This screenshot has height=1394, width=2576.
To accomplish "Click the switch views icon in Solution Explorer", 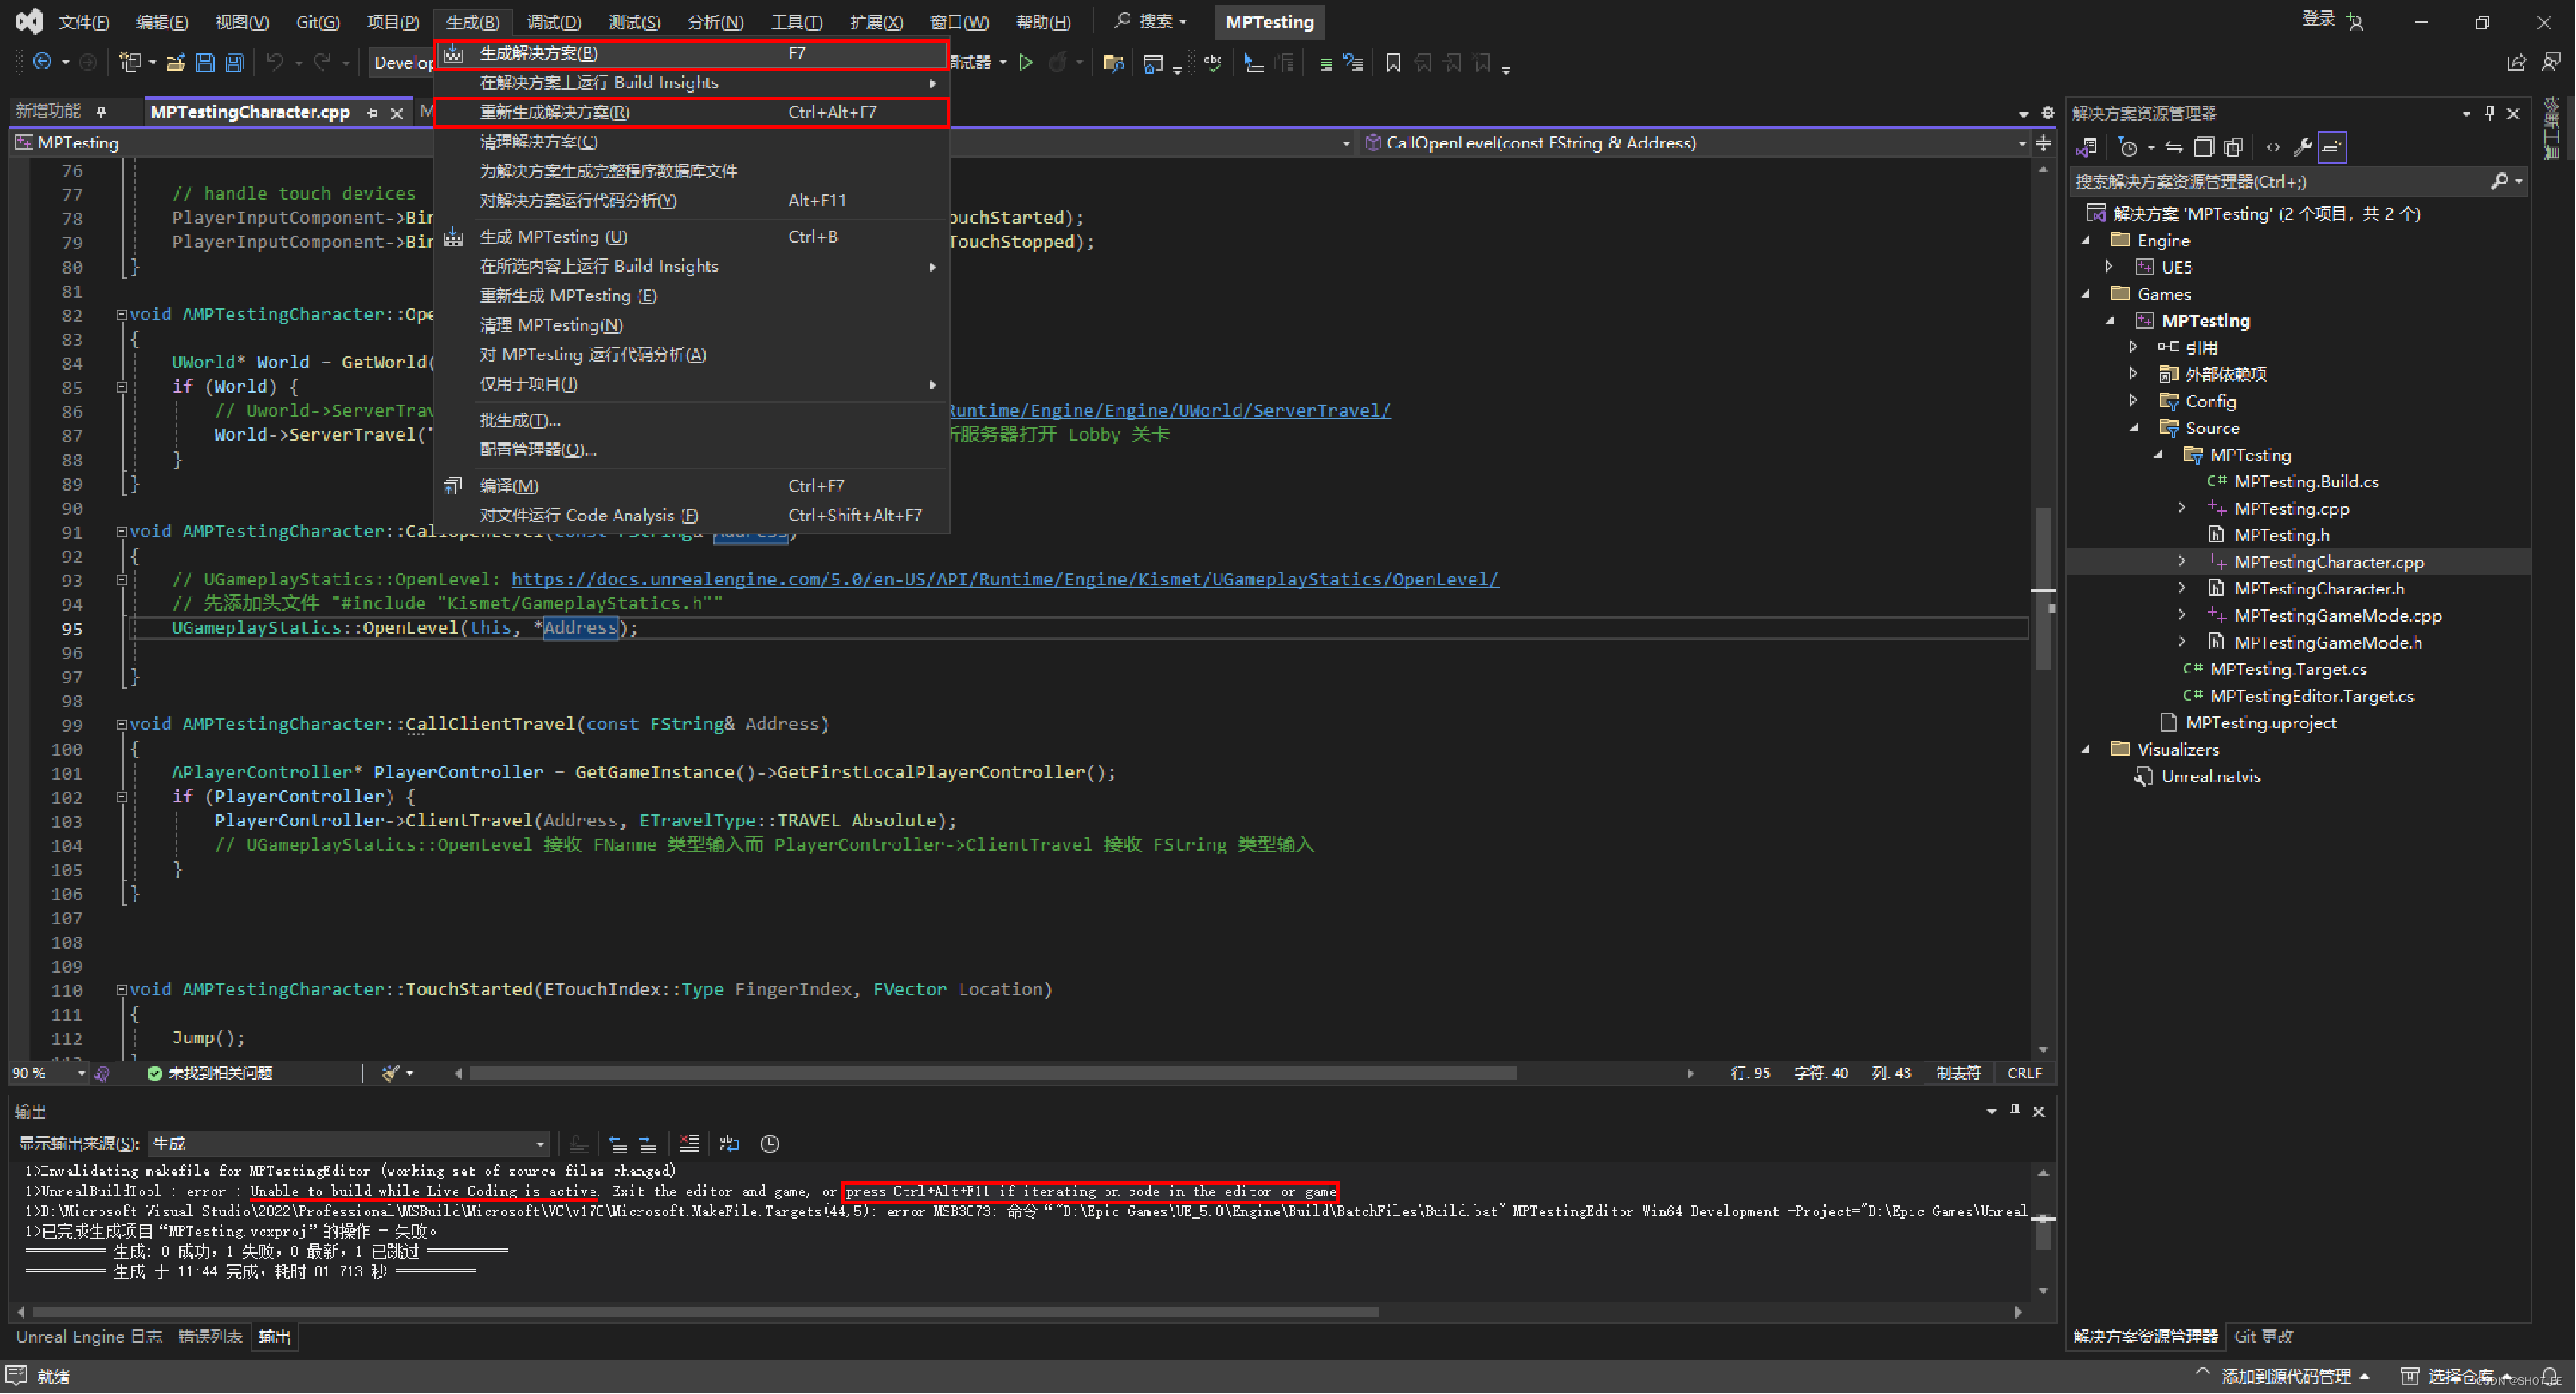I will tap(2087, 148).
